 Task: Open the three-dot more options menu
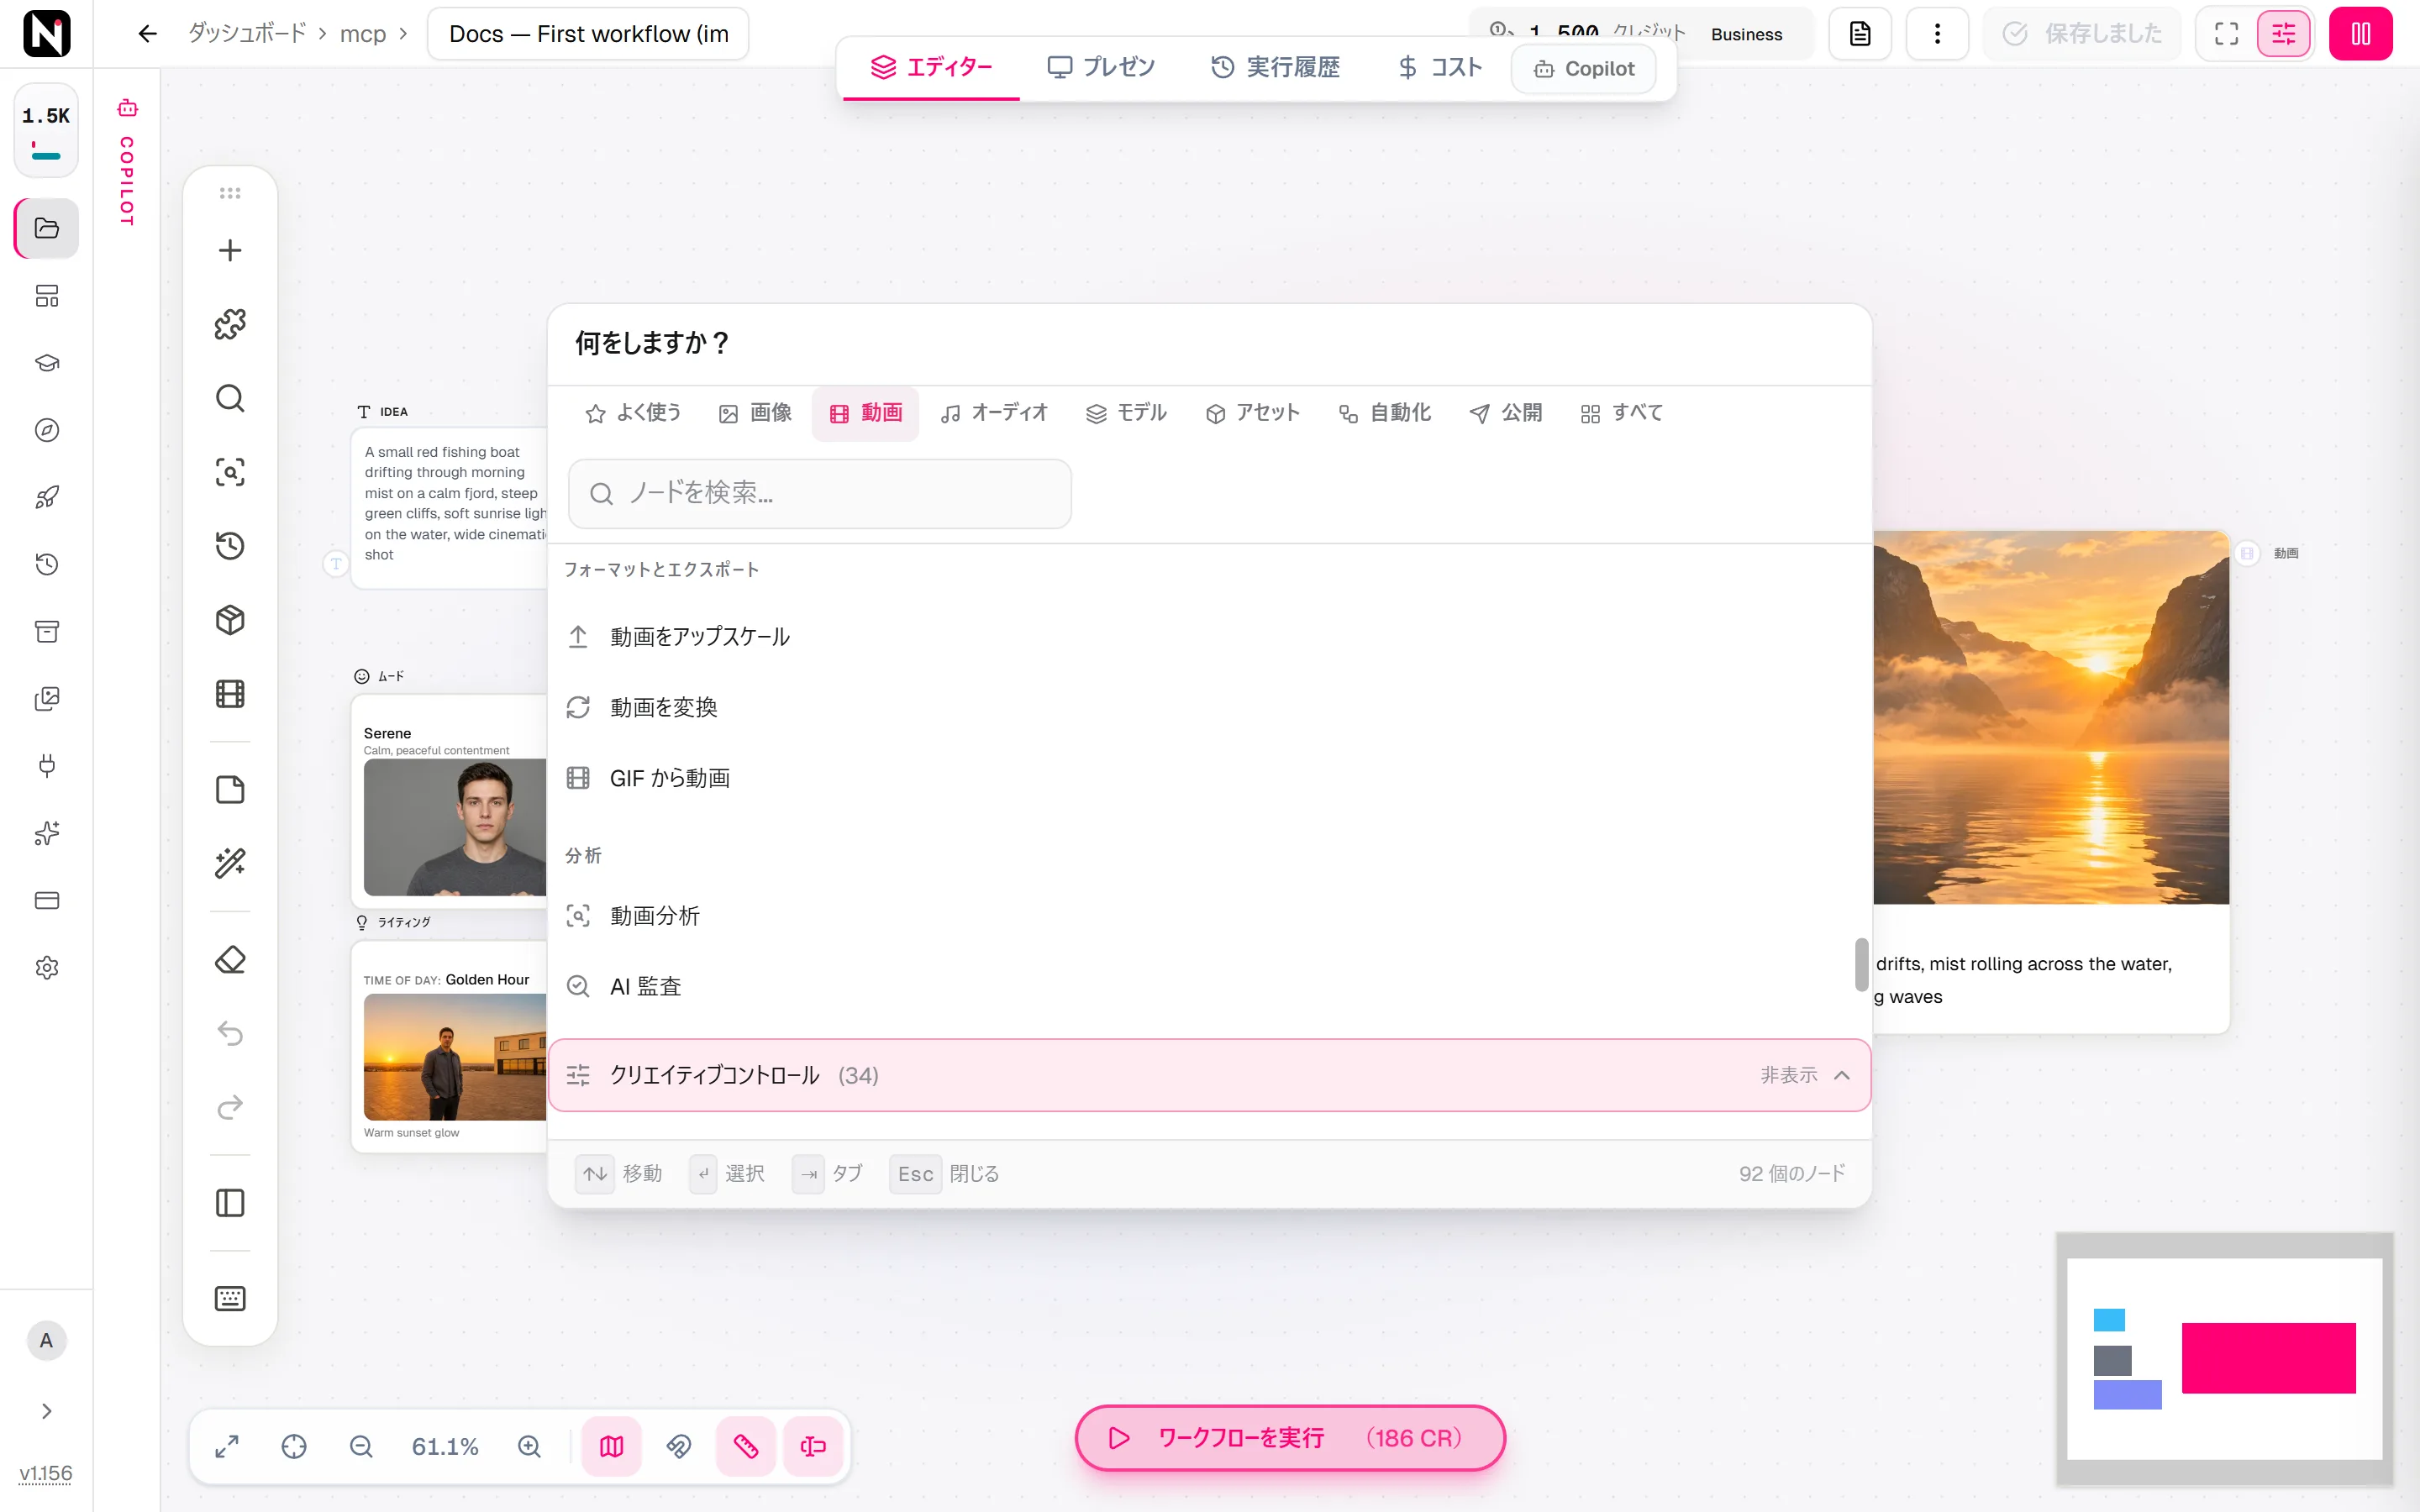(1937, 34)
